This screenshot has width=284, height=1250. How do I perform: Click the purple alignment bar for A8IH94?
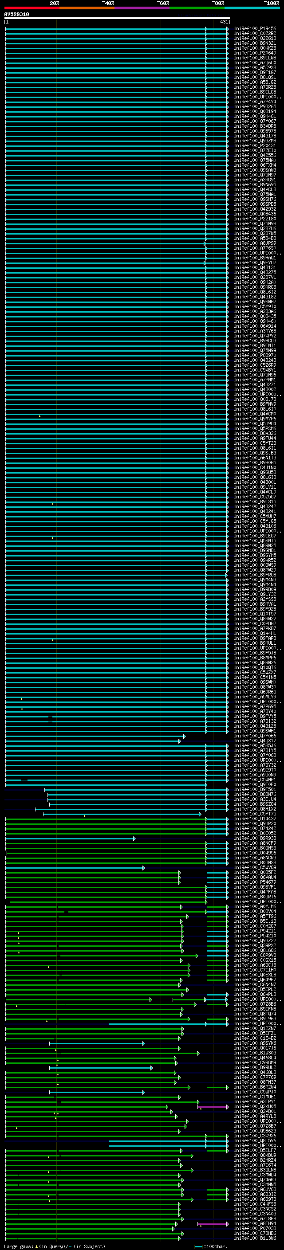(213, 1224)
